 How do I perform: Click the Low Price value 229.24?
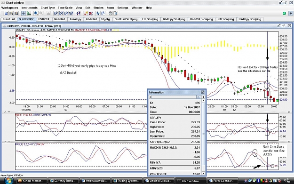point(195,131)
